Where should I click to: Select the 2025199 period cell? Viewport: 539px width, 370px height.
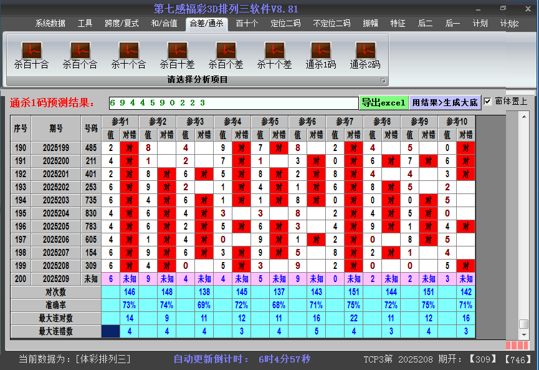(56, 148)
